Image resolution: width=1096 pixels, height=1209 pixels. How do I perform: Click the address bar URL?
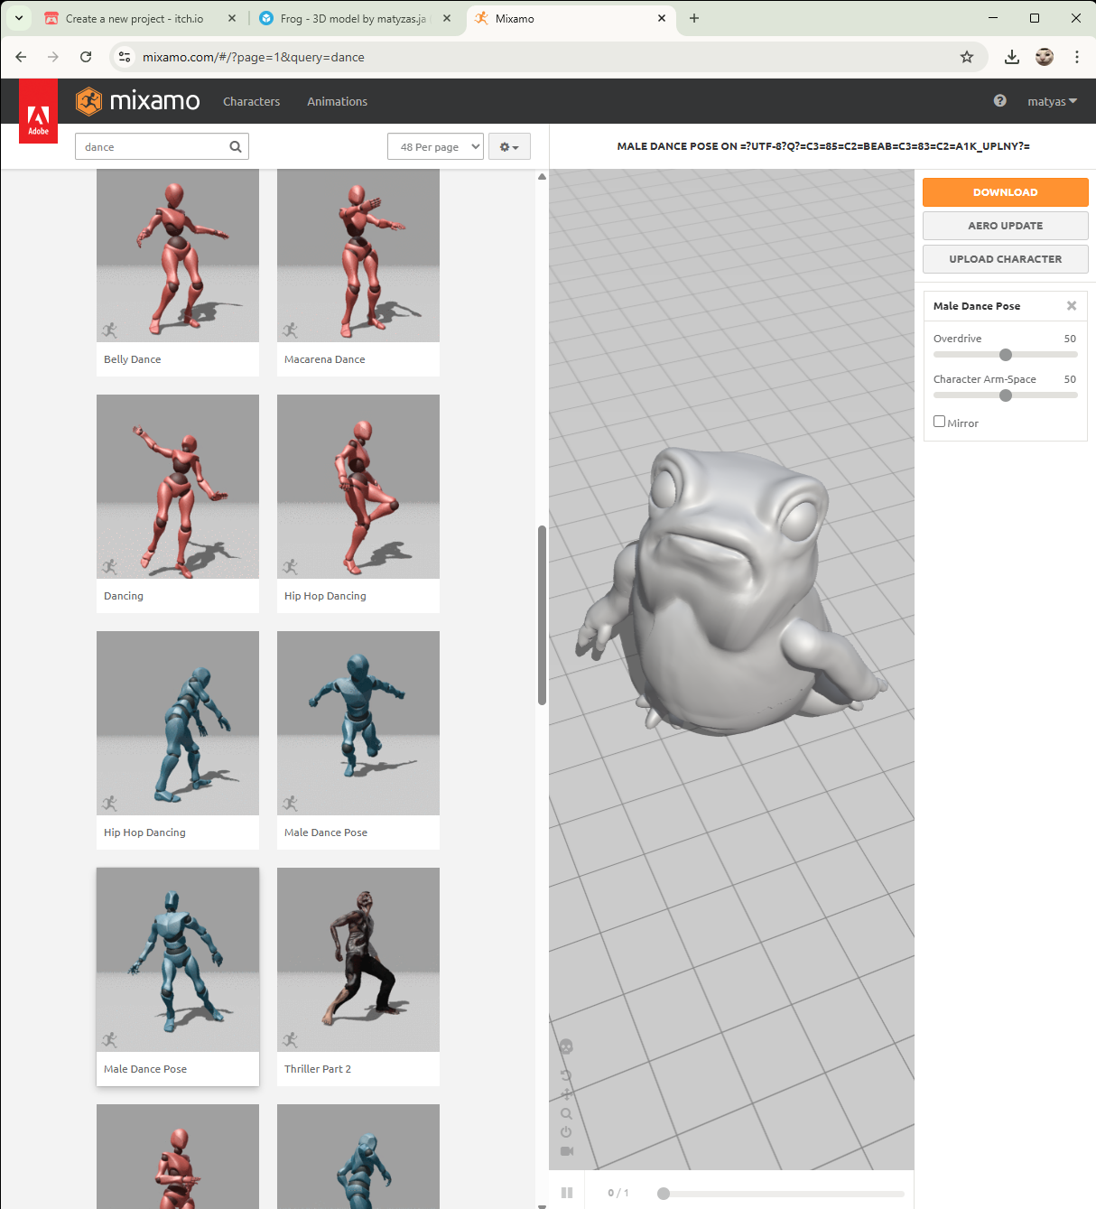(x=254, y=57)
